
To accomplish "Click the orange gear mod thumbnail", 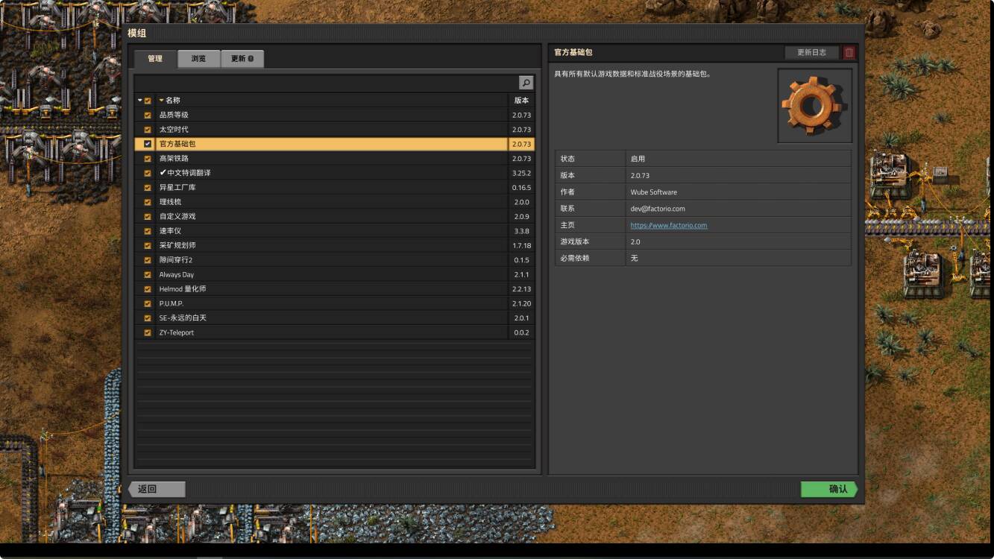I will (x=814, y=106).
